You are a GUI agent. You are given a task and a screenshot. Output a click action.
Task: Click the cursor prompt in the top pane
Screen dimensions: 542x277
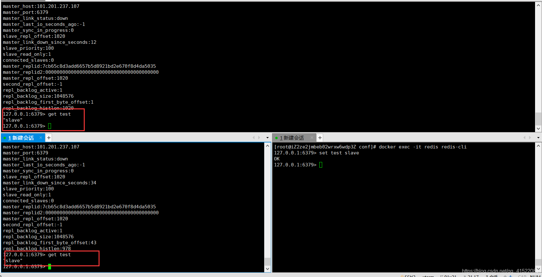[x=49, y=126]
